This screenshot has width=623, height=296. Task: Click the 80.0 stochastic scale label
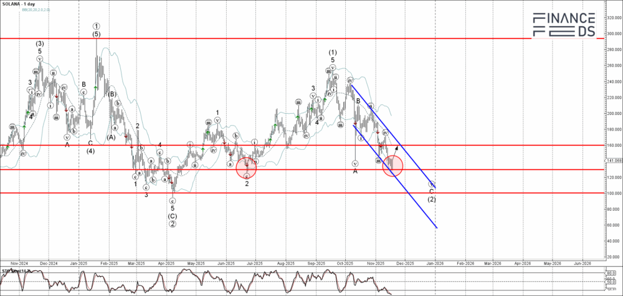point(612,274)
